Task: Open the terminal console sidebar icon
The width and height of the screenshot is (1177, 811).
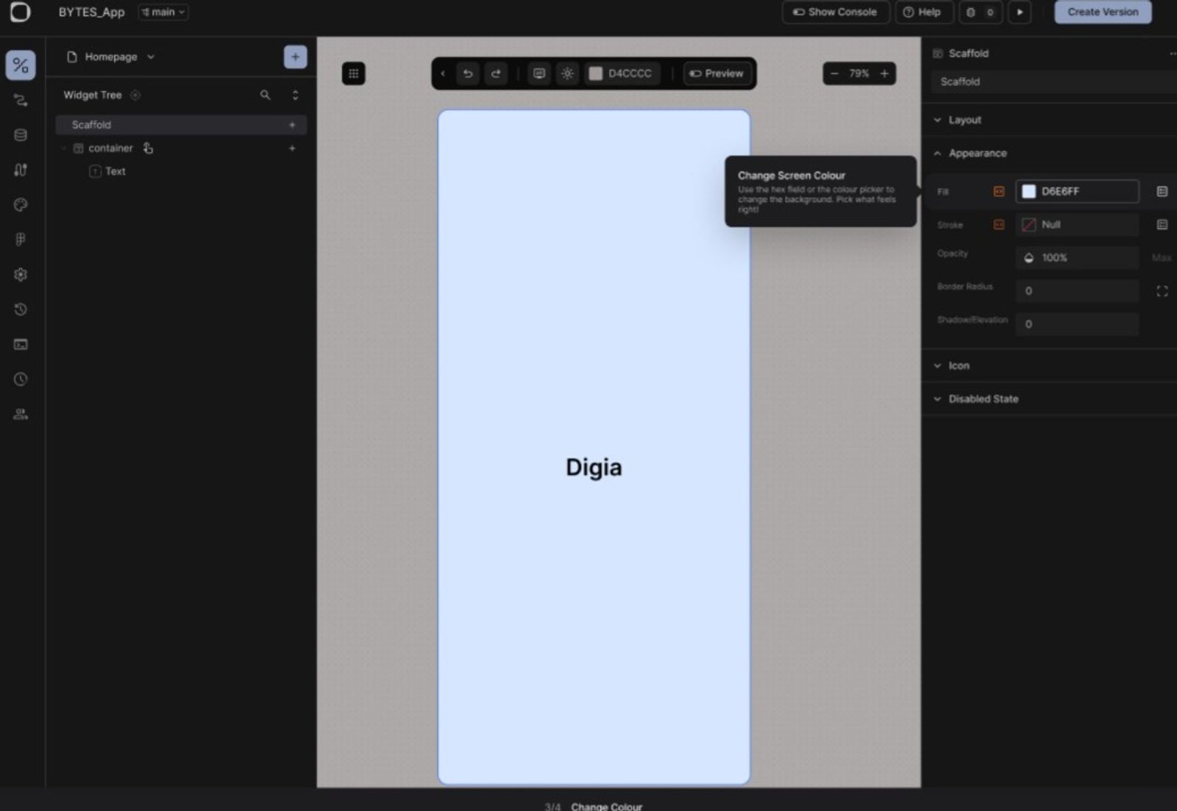Action: click(21, 344)
